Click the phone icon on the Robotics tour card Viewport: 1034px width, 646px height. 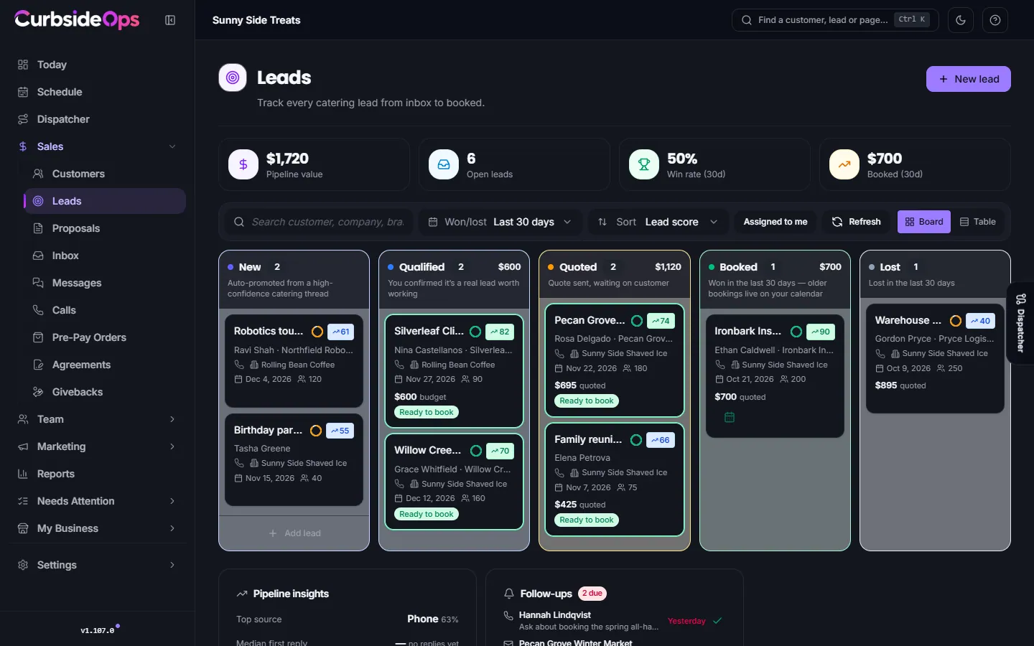pos(239,365)
